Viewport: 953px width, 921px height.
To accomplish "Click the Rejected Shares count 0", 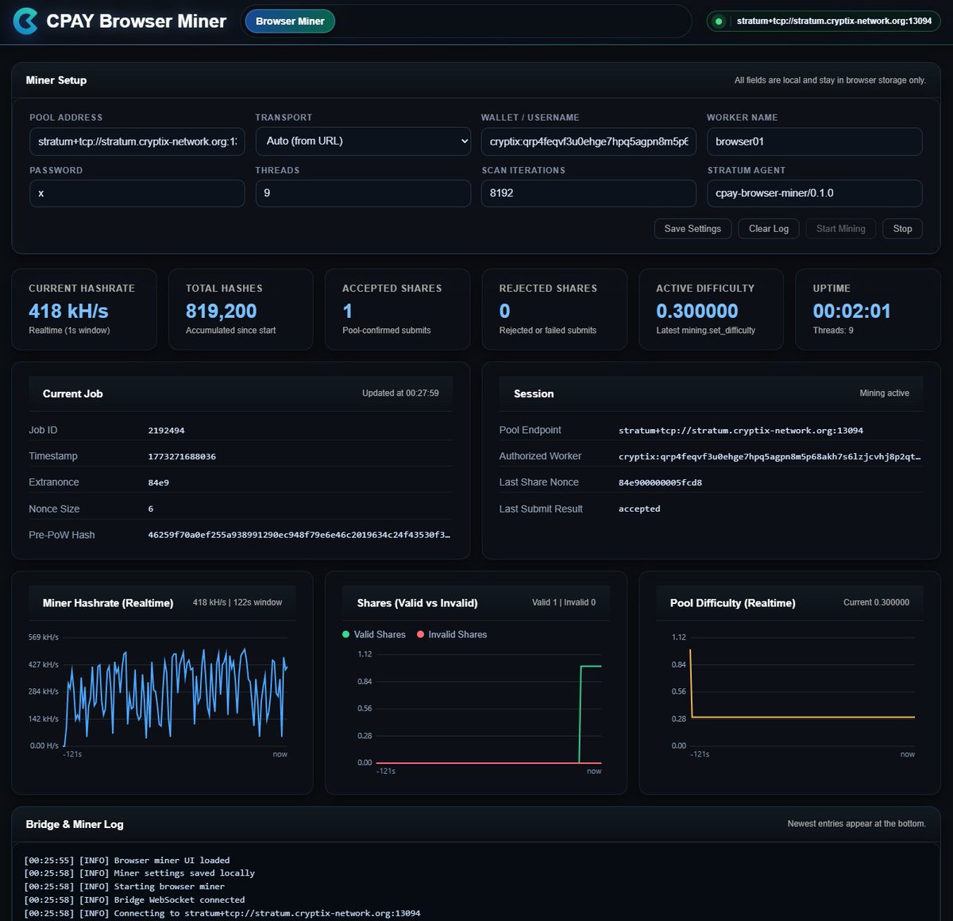I will (505, 311).
